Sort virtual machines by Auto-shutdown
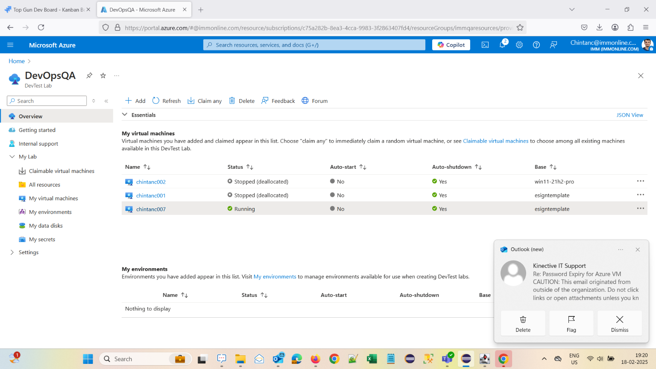Screen dimensions: 656x369 coord(457,167)
